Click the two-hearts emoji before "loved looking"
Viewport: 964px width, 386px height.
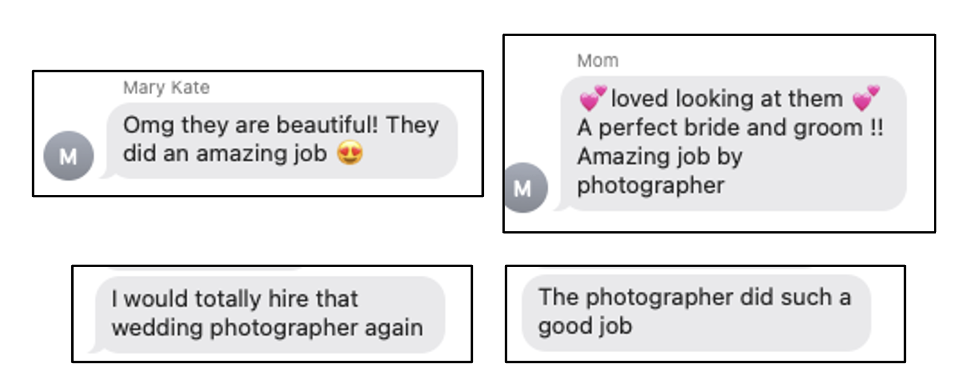pos(592,98)
